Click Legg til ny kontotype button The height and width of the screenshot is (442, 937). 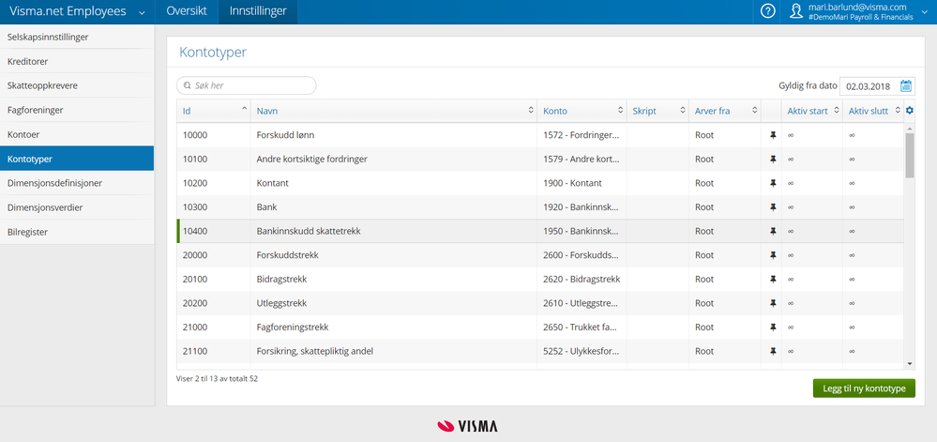pos(864,389)
